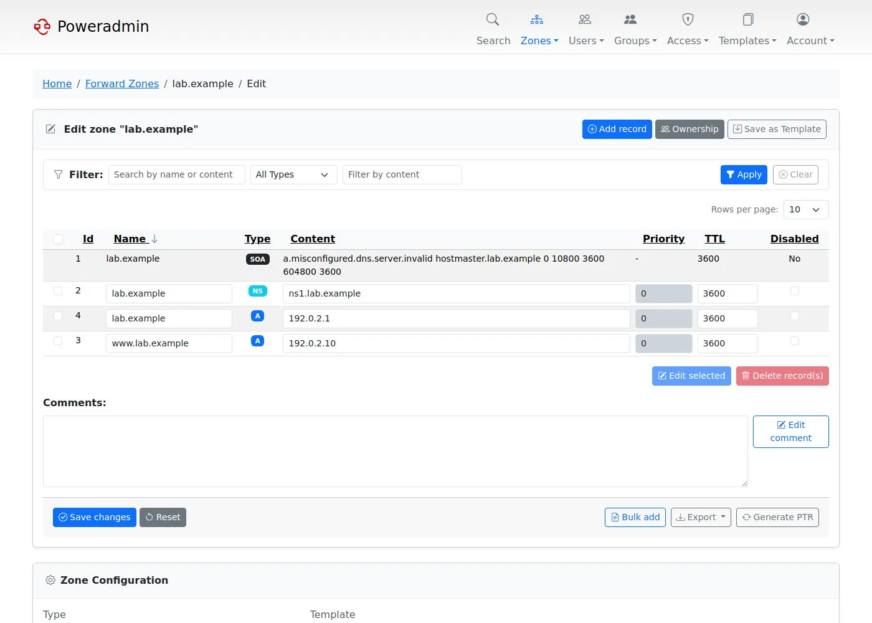Open the Access menu
Screen dimensions: 872x623
688,40
